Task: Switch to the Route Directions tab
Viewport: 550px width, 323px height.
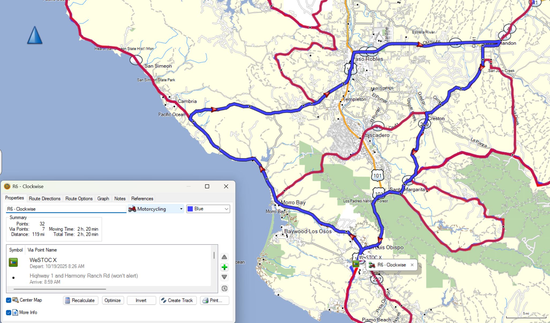Action: pos(44,199)
